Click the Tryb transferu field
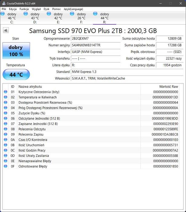Viewport: 186px width, 212px height. click(96, 59)
